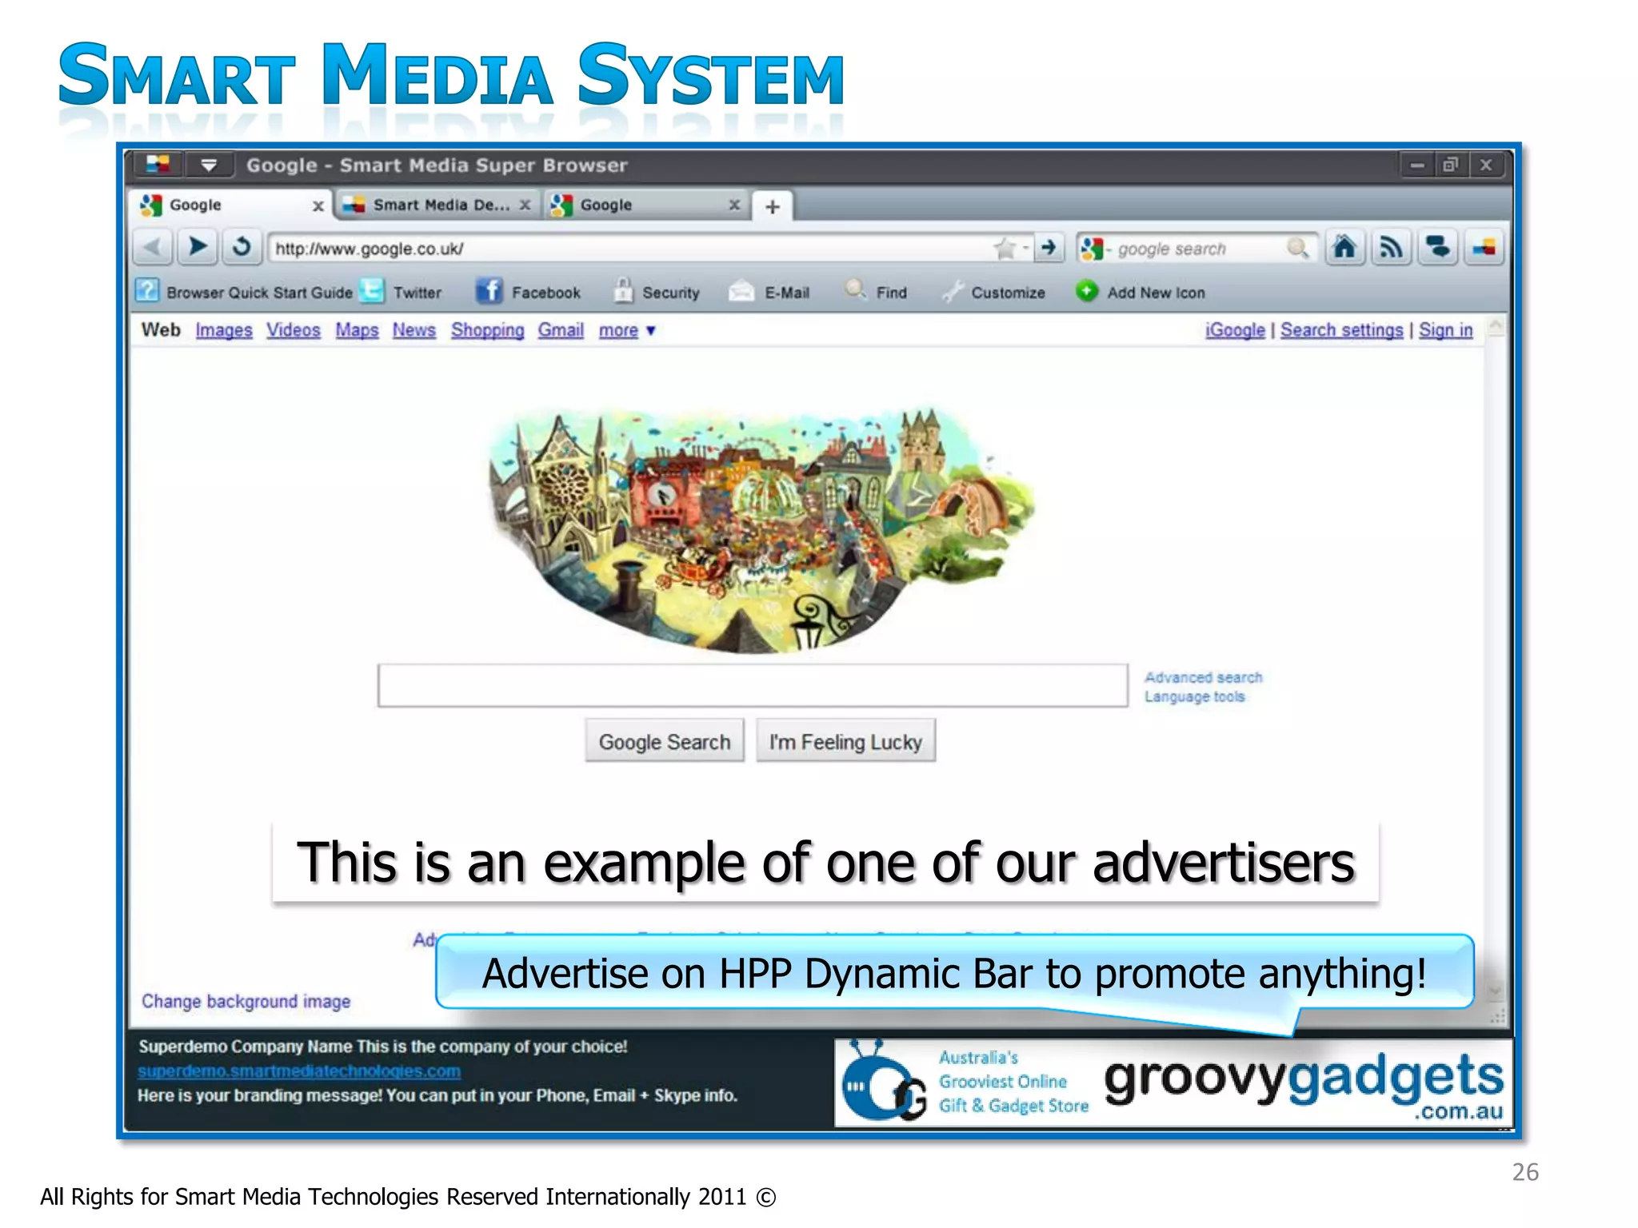Image resolution: width=1638 pixels, height=1228 pixels.
Task: Click the page scrollbar up arrow
Action: [x=1495, y=327]
